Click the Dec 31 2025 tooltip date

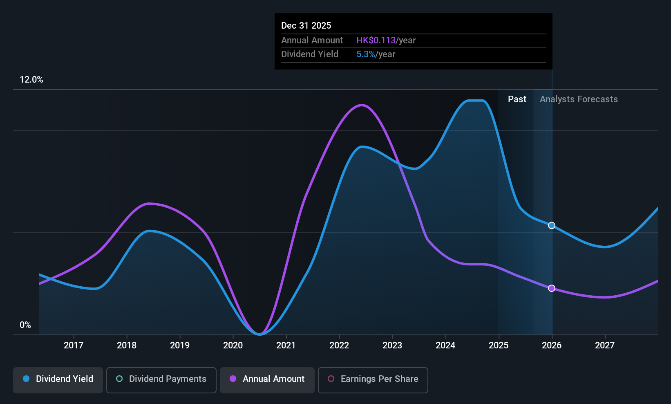[x=306, y=25]
